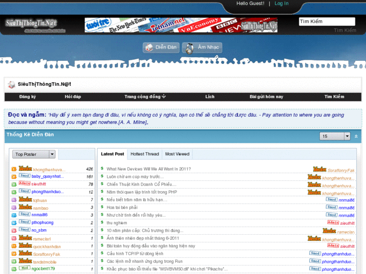Open thread Ảnh thiên nhiên đẹp nhất tháng 6-2011
This screenshot has height=274, width=366.
(x=142, y=238)
